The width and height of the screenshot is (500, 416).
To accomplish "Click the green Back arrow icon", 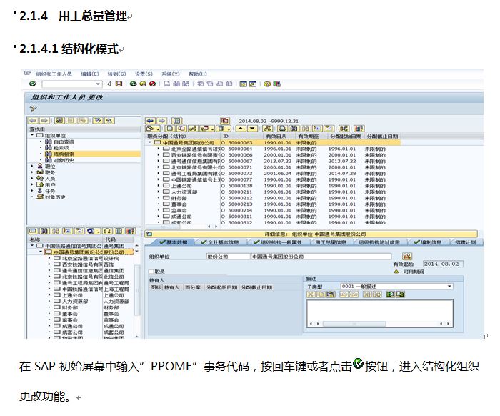I will tap(134, 84).
